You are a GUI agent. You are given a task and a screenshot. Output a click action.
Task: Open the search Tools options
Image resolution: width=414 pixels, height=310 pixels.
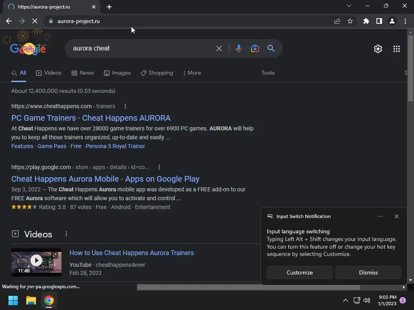(x=268, y=73)
